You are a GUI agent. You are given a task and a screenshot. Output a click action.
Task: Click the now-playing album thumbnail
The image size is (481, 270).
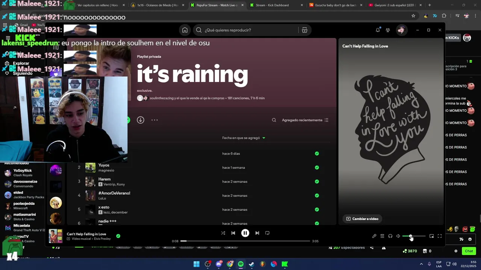[x=56, y=236]
